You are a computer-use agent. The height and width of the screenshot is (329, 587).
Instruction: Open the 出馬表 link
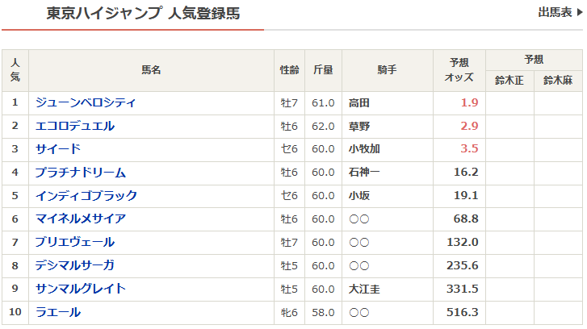point(555,12)
